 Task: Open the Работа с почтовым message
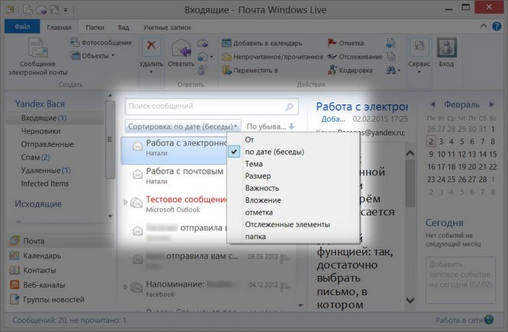(175, 175)
